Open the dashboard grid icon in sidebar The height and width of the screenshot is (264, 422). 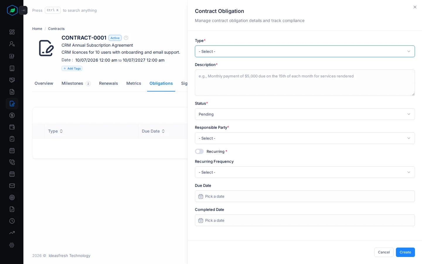pos(12,32)
